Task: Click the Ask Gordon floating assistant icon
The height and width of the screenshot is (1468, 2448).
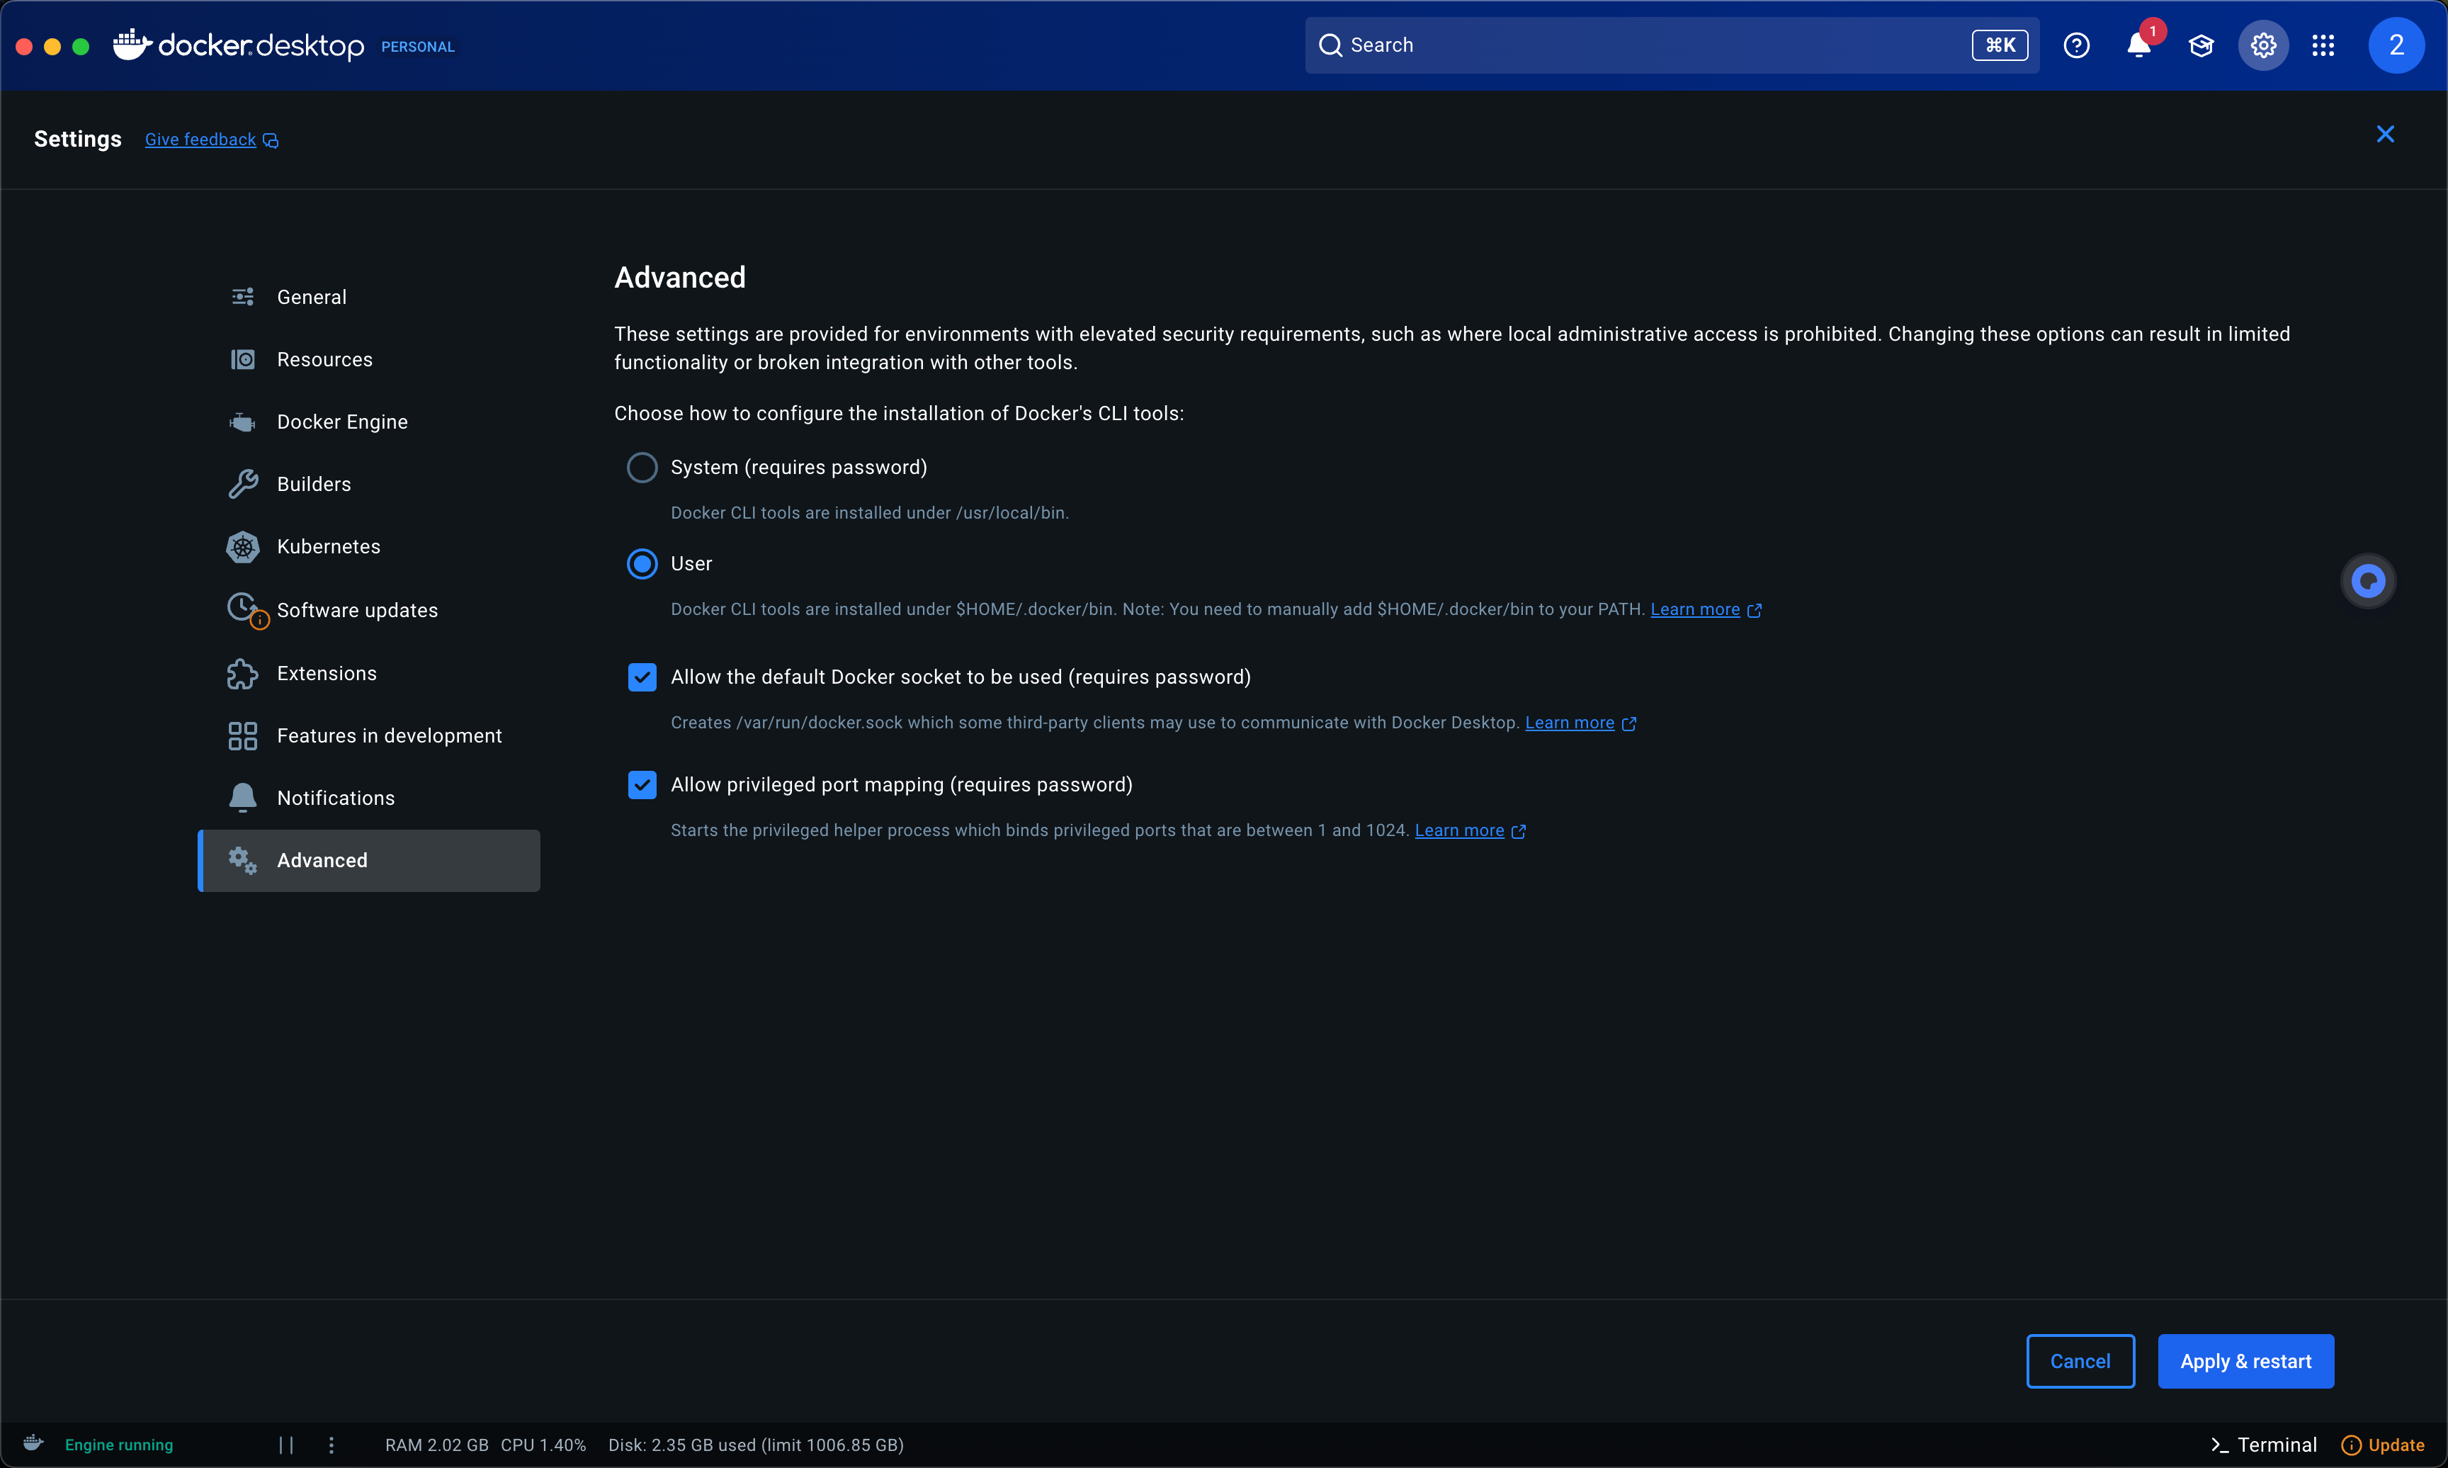Action: point(2368,582)
